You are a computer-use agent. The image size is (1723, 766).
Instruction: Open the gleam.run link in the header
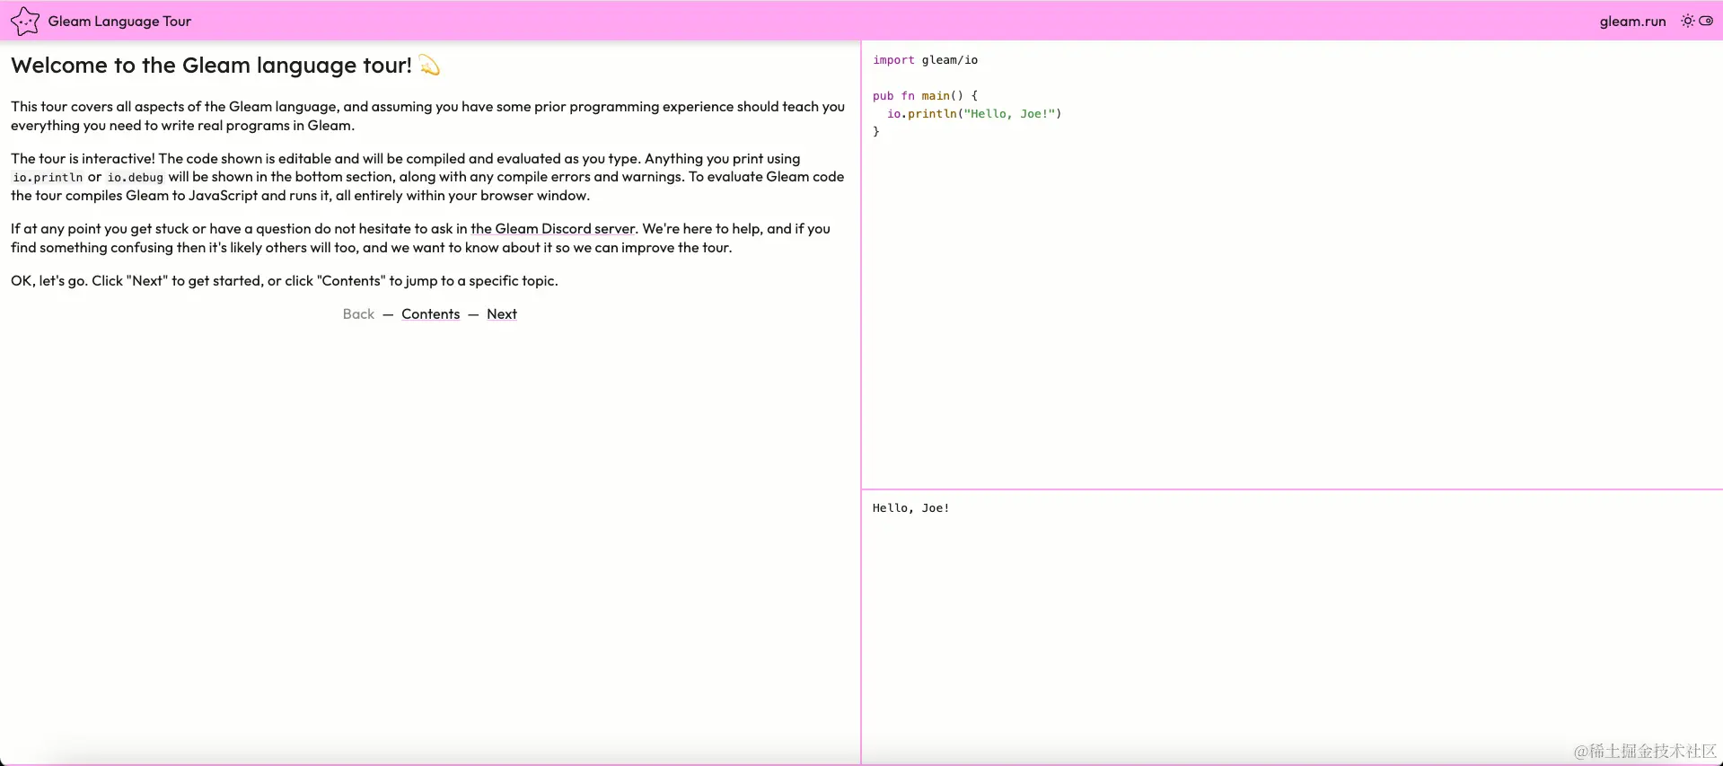[x=1632, y=21]
